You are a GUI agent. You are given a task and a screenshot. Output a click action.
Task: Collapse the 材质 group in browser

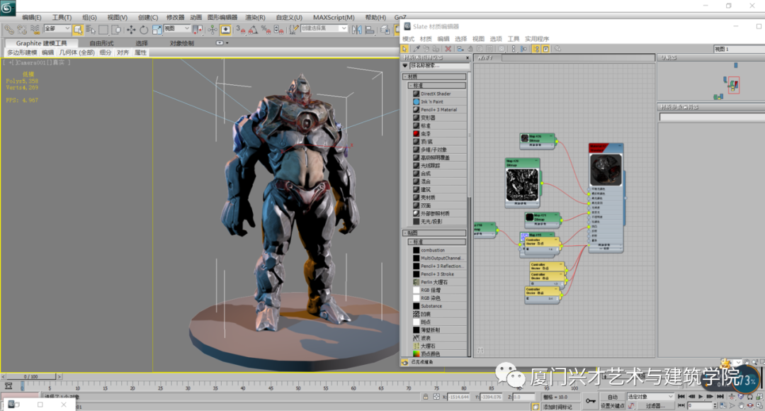pos(434,77)
